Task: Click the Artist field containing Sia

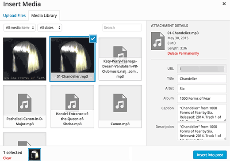Action: (x=202, y=89)
